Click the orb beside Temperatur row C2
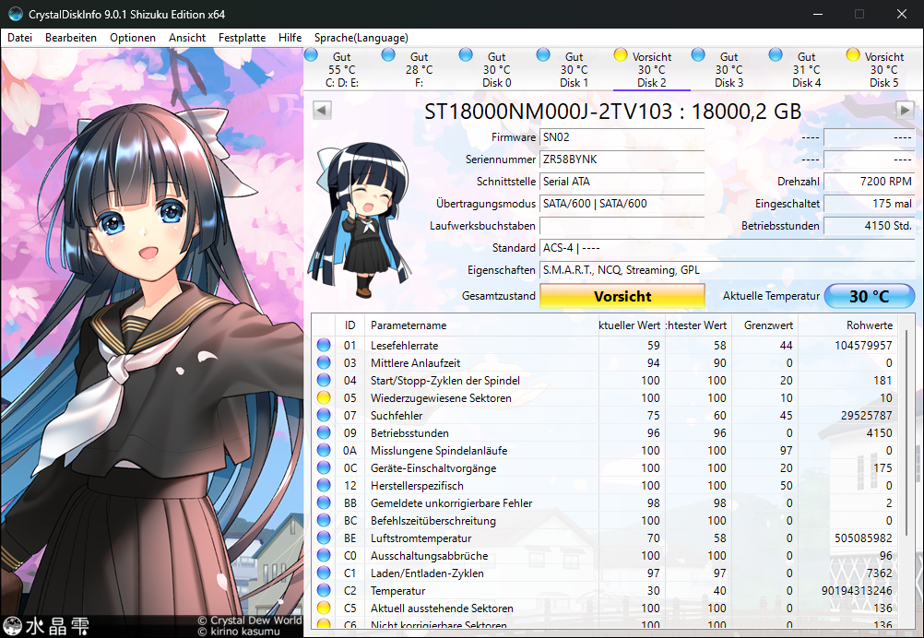This screenshot has height=638, width=924. [x=324, y=590]
